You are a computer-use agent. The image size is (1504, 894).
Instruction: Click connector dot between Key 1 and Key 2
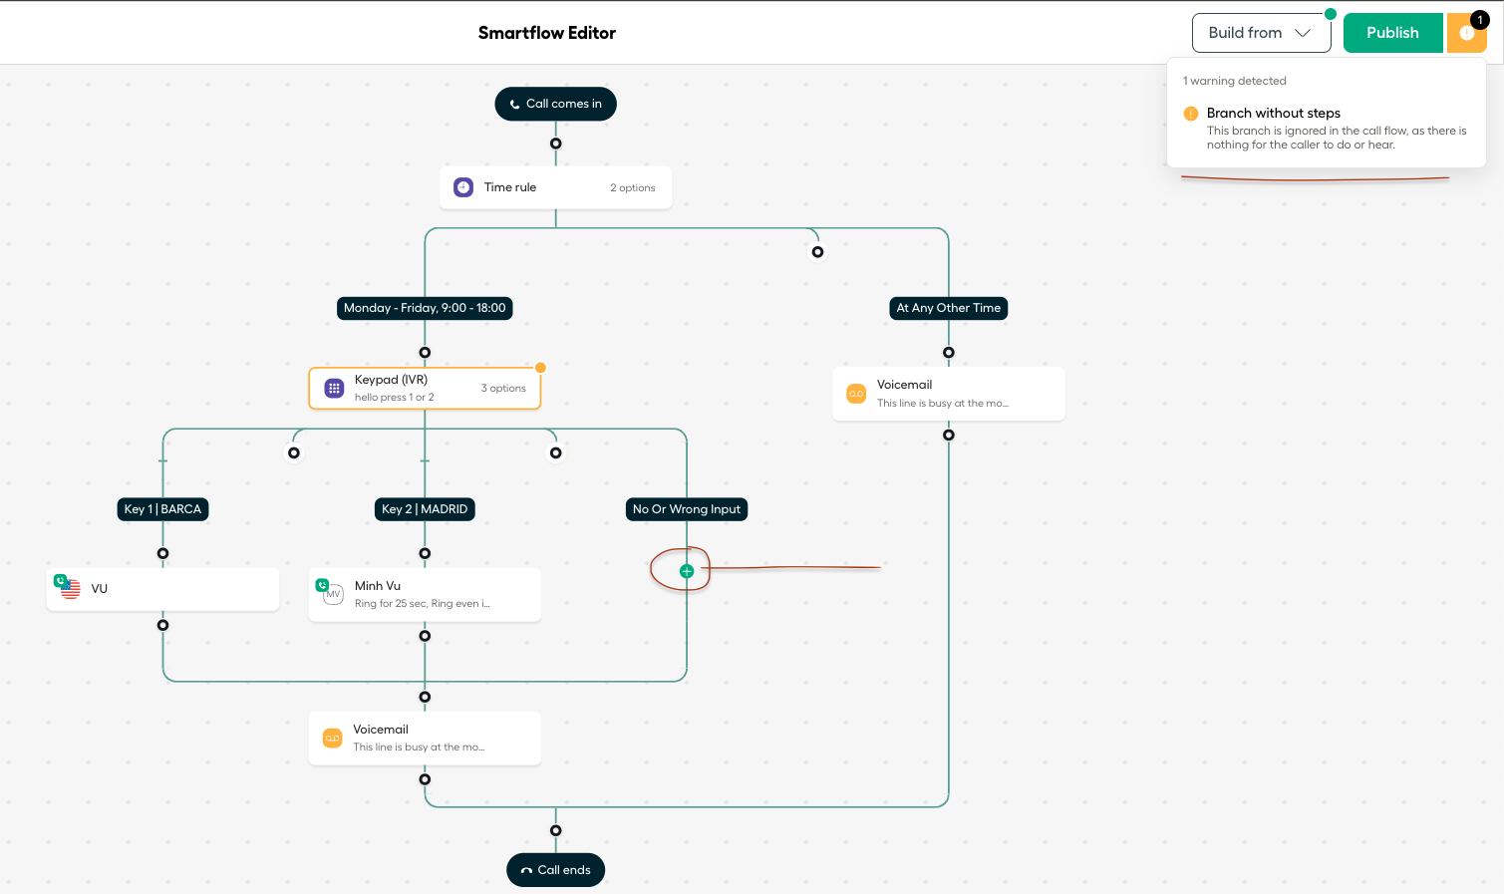click(293, 453)
